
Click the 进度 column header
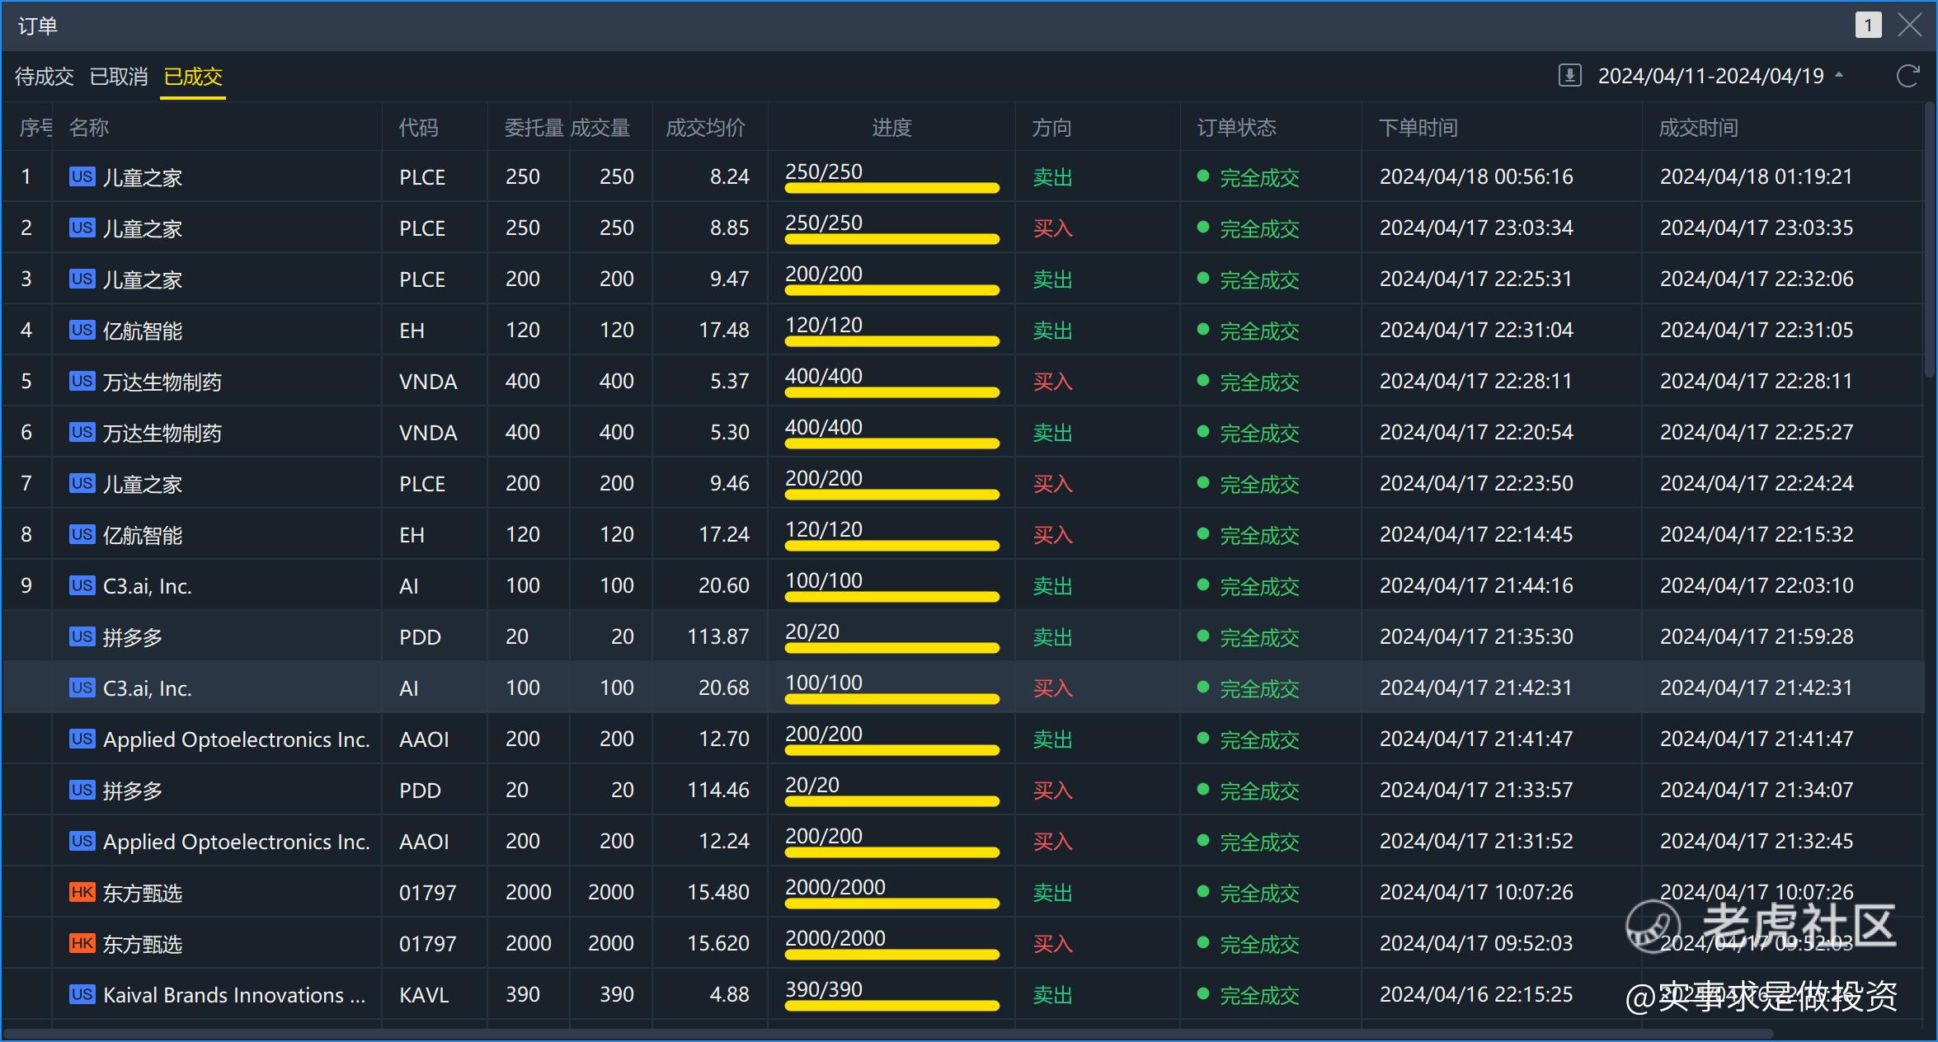coord(892,128)
